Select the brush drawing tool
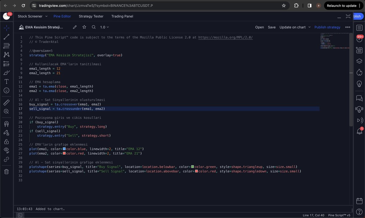365x218 pixels. [6, 73]
